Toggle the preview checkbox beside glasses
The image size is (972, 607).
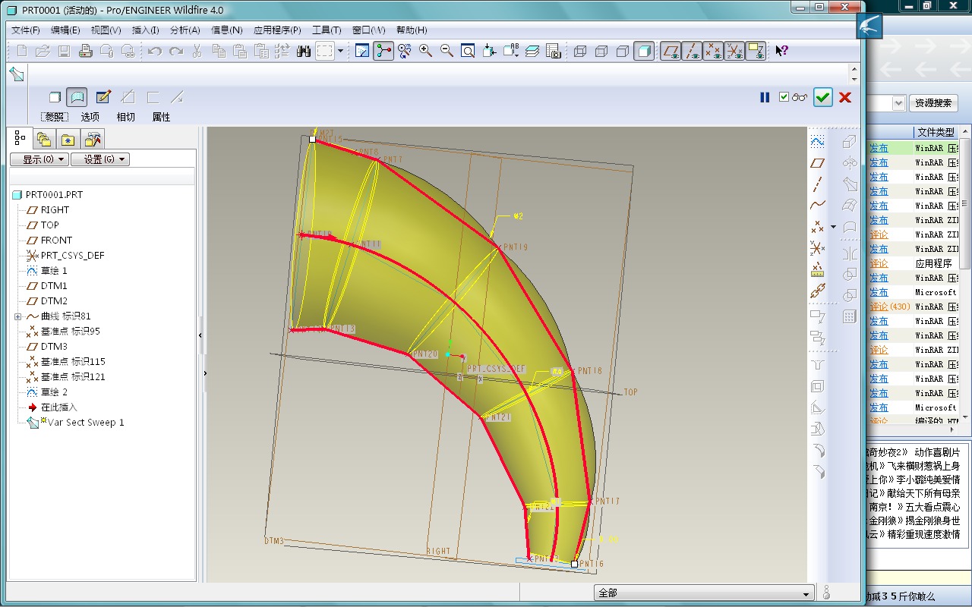pyautogui.click(x=784, y=97)
